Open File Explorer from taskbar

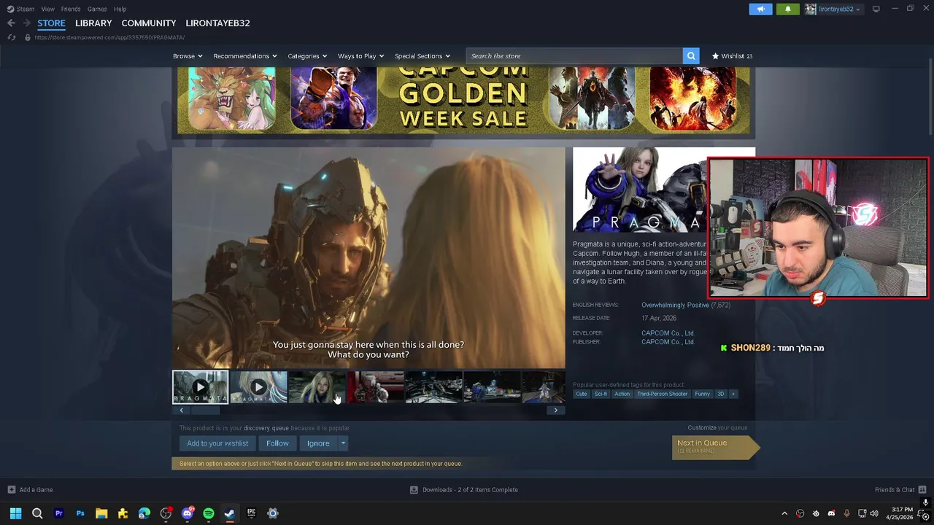pos(101,513)
